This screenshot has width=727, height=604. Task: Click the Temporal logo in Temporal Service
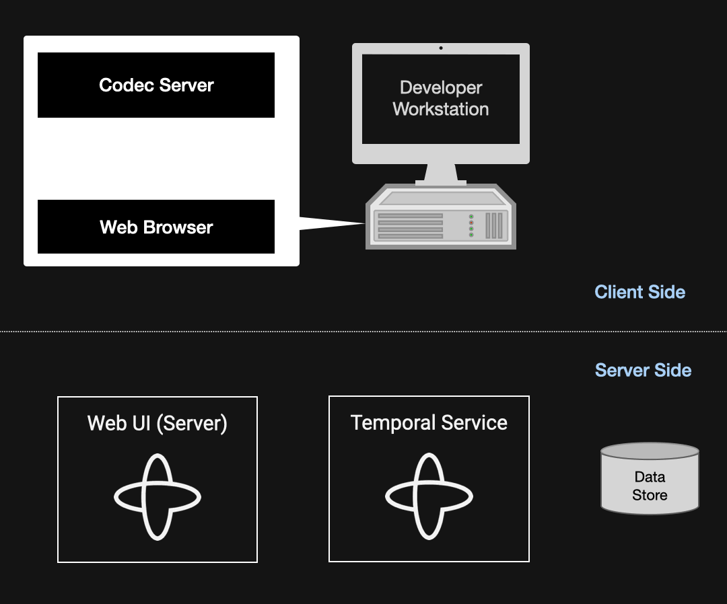(429, 496)
